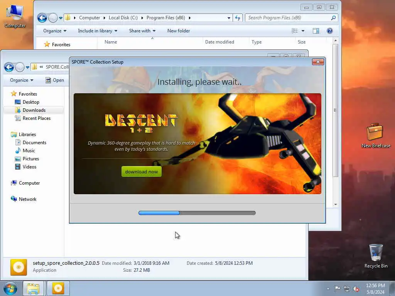Screen dimensions: 395x296
Task: Open the Help question mark icon
Action: pyautogui.click(x=329, y=31)
